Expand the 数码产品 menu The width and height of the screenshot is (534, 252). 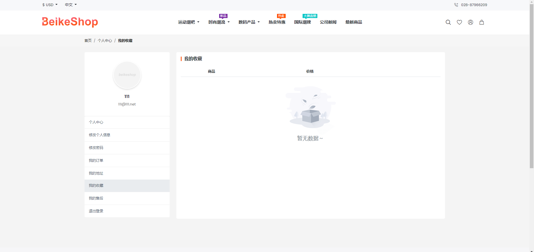tap(249, 22)
